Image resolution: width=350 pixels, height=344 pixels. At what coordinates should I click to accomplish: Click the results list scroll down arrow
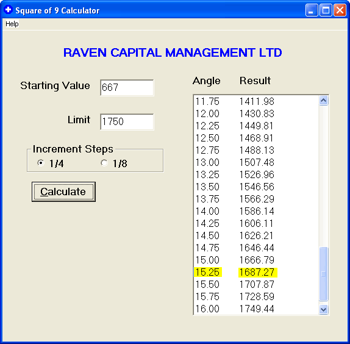pos(323,310)
